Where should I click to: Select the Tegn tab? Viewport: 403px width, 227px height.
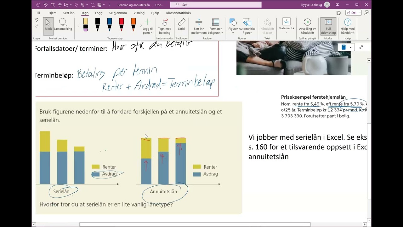[x=85, y=13]
